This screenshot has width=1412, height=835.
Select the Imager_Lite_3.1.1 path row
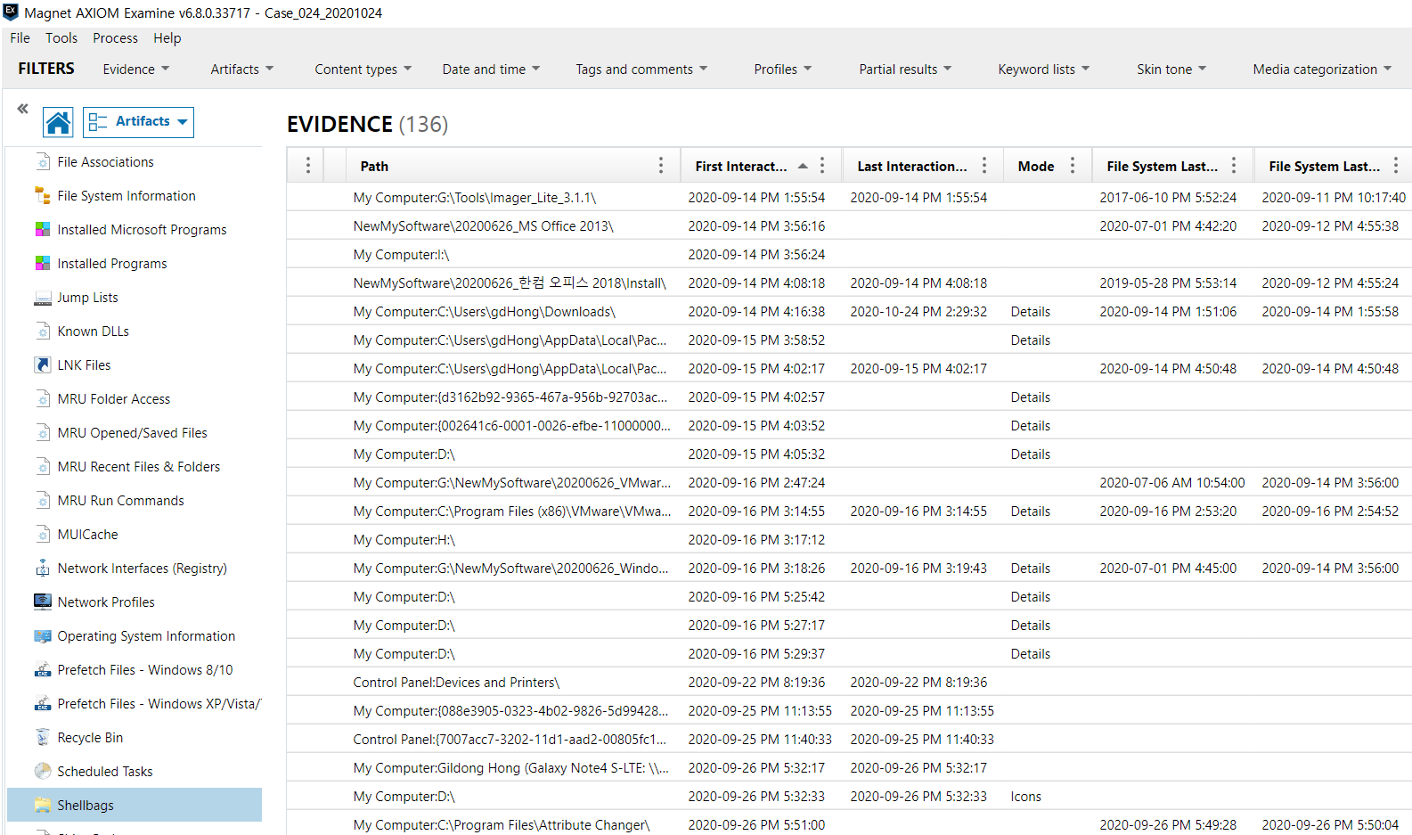pos(849,197)
